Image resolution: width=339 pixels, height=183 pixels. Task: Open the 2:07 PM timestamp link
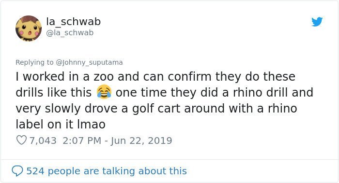(x=82, y=141)
